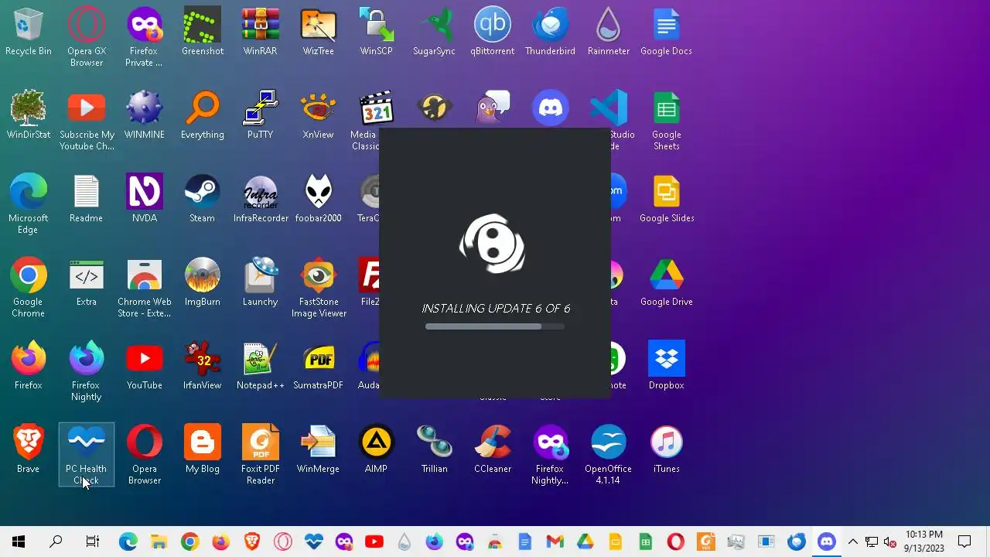Open the Windows Start menu
The image size is (990, 557).
[19, 542]
